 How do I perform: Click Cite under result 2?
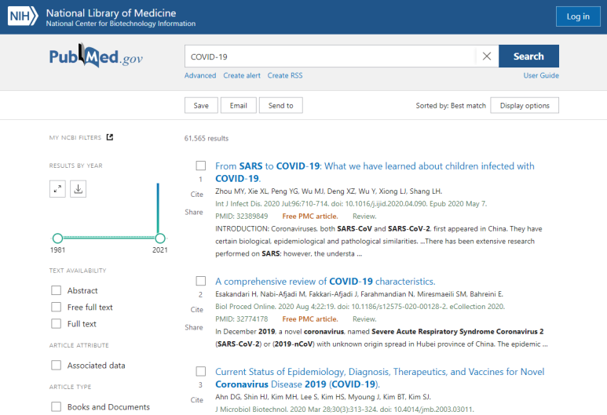coord(196,309)
